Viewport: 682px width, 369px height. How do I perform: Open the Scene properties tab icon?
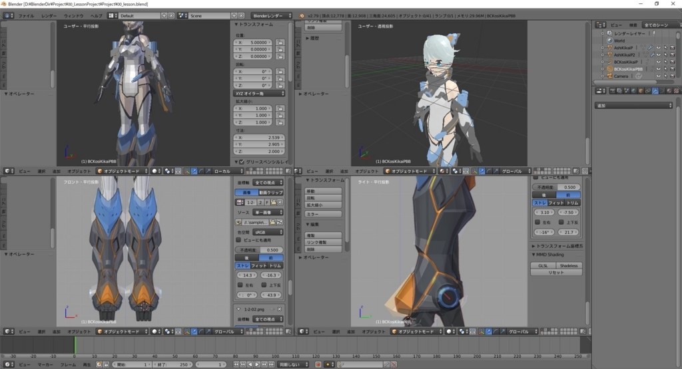point(626,91)
